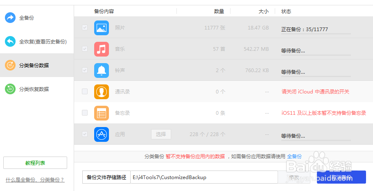The image size is (373, 191).
Task: Click the 备份文件存储路径 label button
Action: 106,177
